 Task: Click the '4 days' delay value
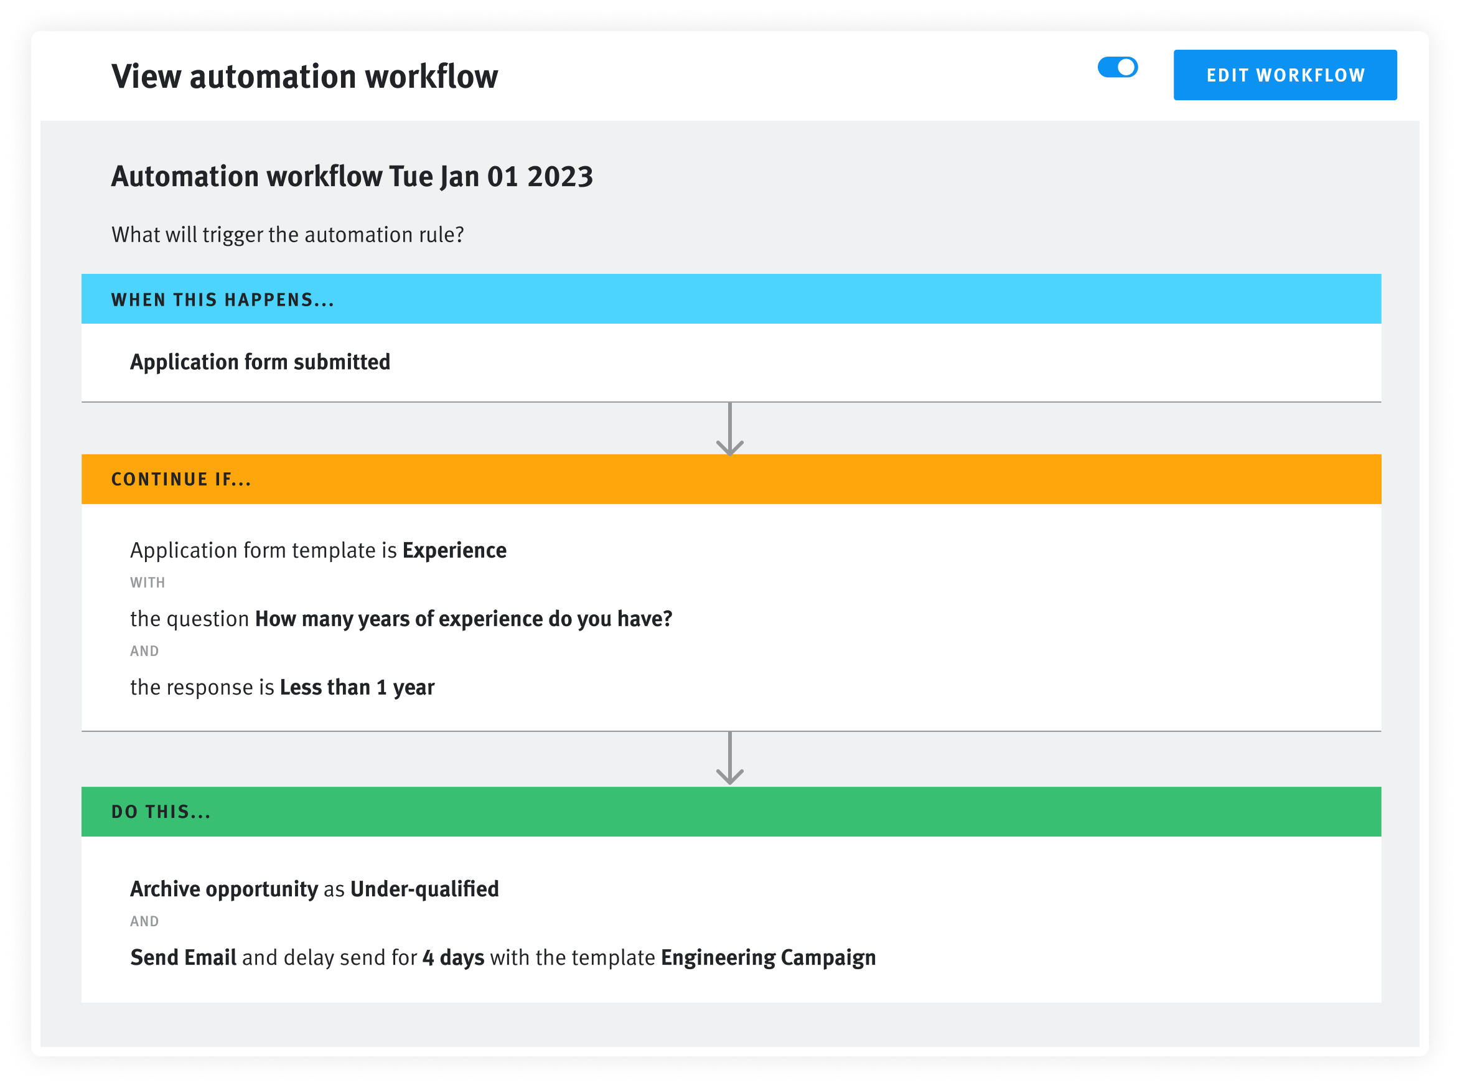pyautogui.click(x=453, y=957)
